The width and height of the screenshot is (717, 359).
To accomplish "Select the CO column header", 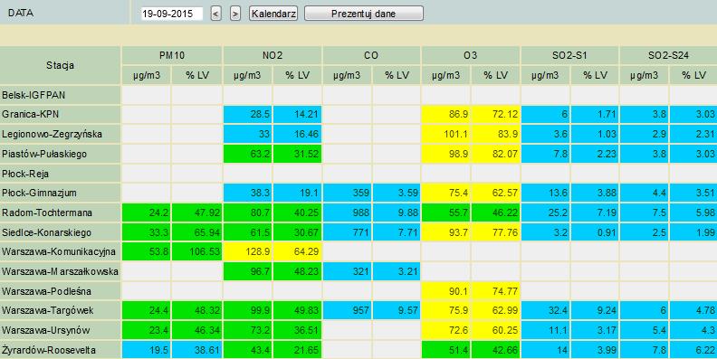I will (x=371, y=55).
